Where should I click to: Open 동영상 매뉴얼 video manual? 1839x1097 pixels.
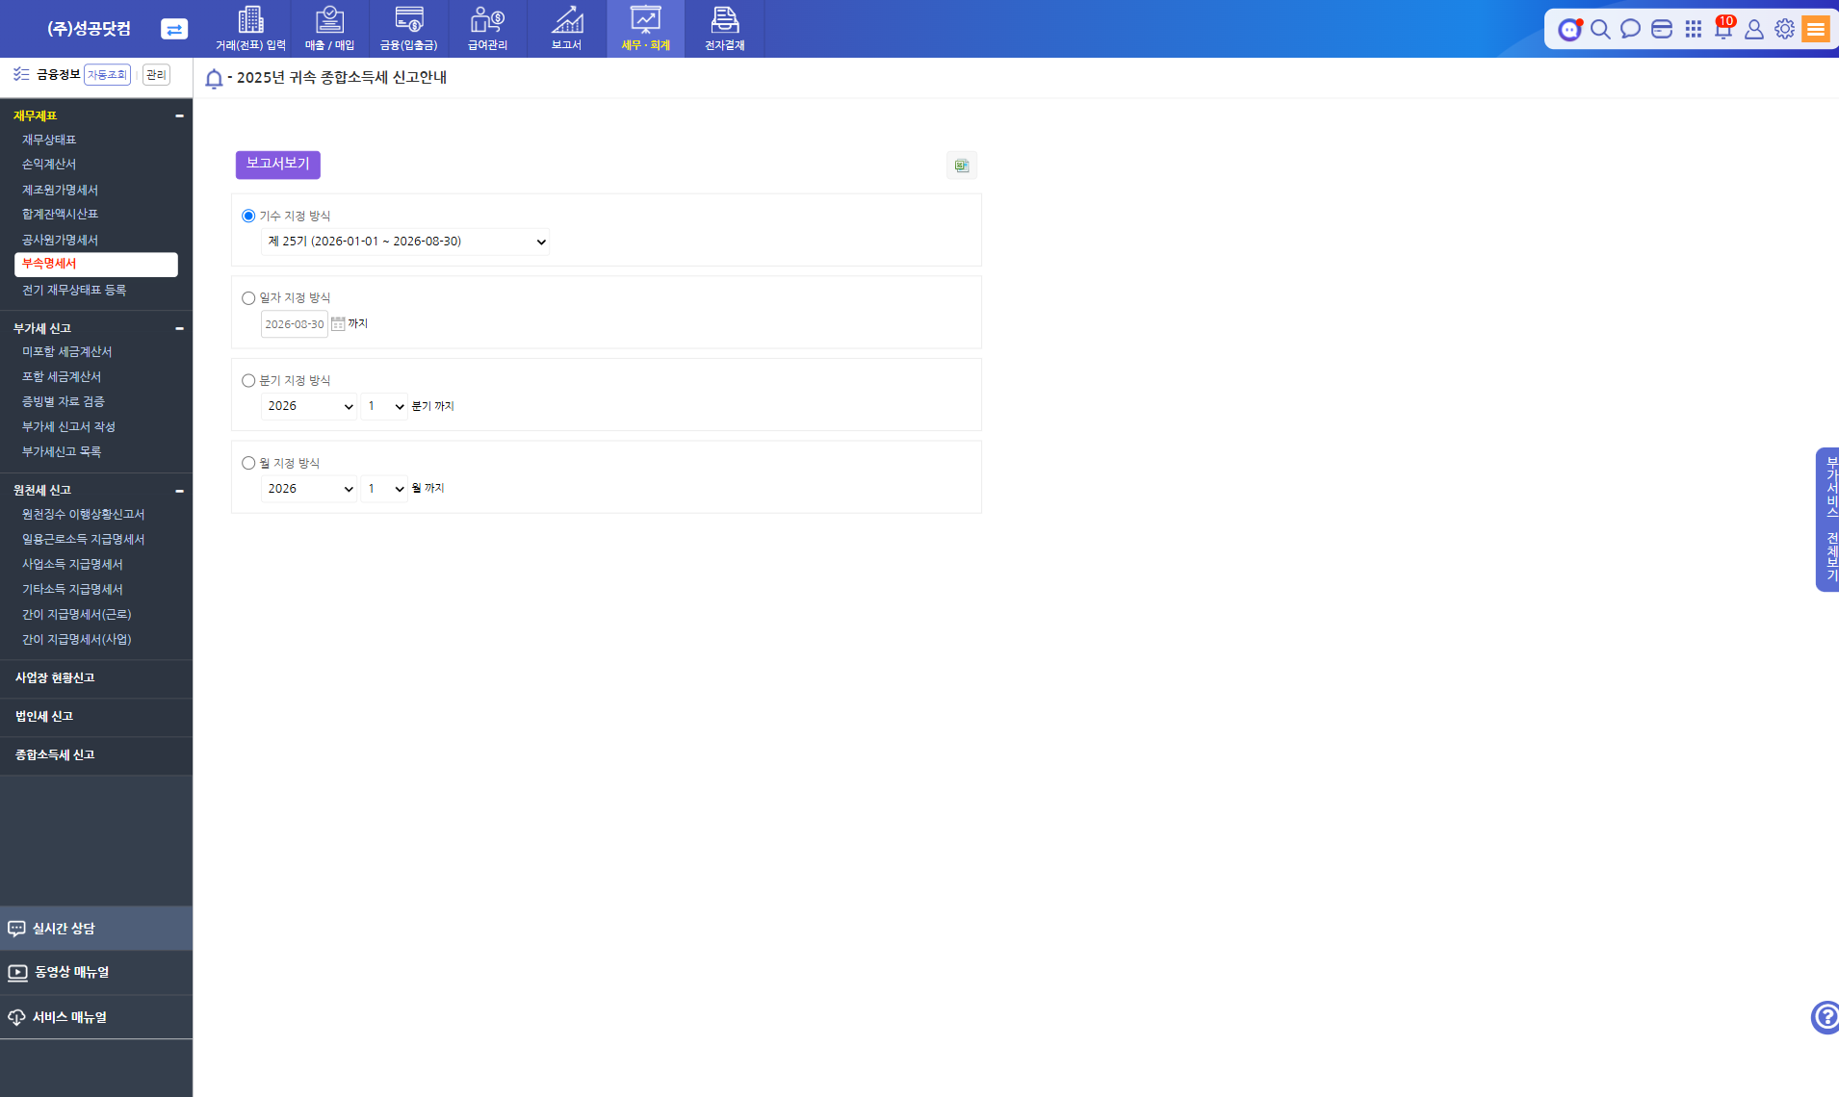click(x=96, y=973)
